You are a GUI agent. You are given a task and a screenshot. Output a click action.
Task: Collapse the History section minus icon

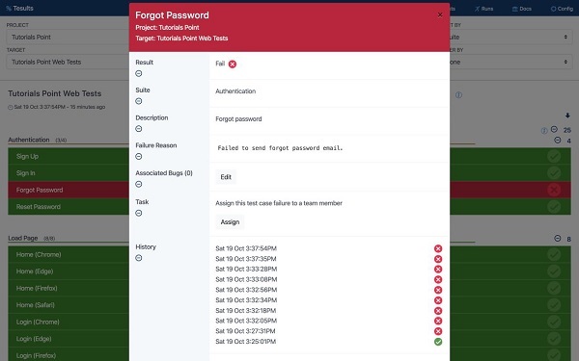pyautogui.click(x=138, y=258)
